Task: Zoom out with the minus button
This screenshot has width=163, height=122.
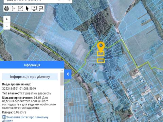Action: point(7,26)
